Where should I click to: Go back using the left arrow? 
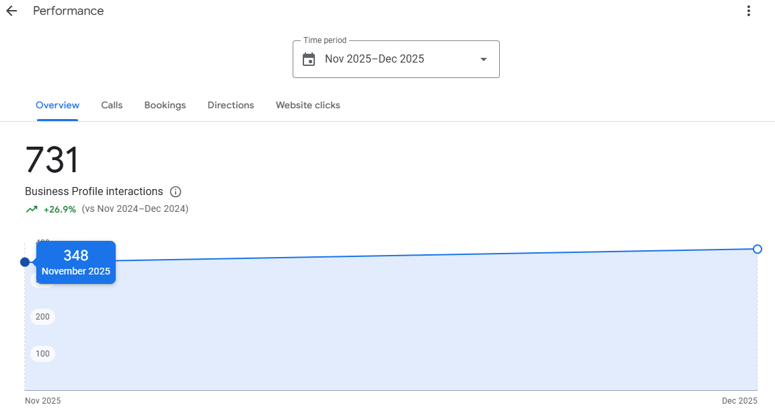coord(11,11)
